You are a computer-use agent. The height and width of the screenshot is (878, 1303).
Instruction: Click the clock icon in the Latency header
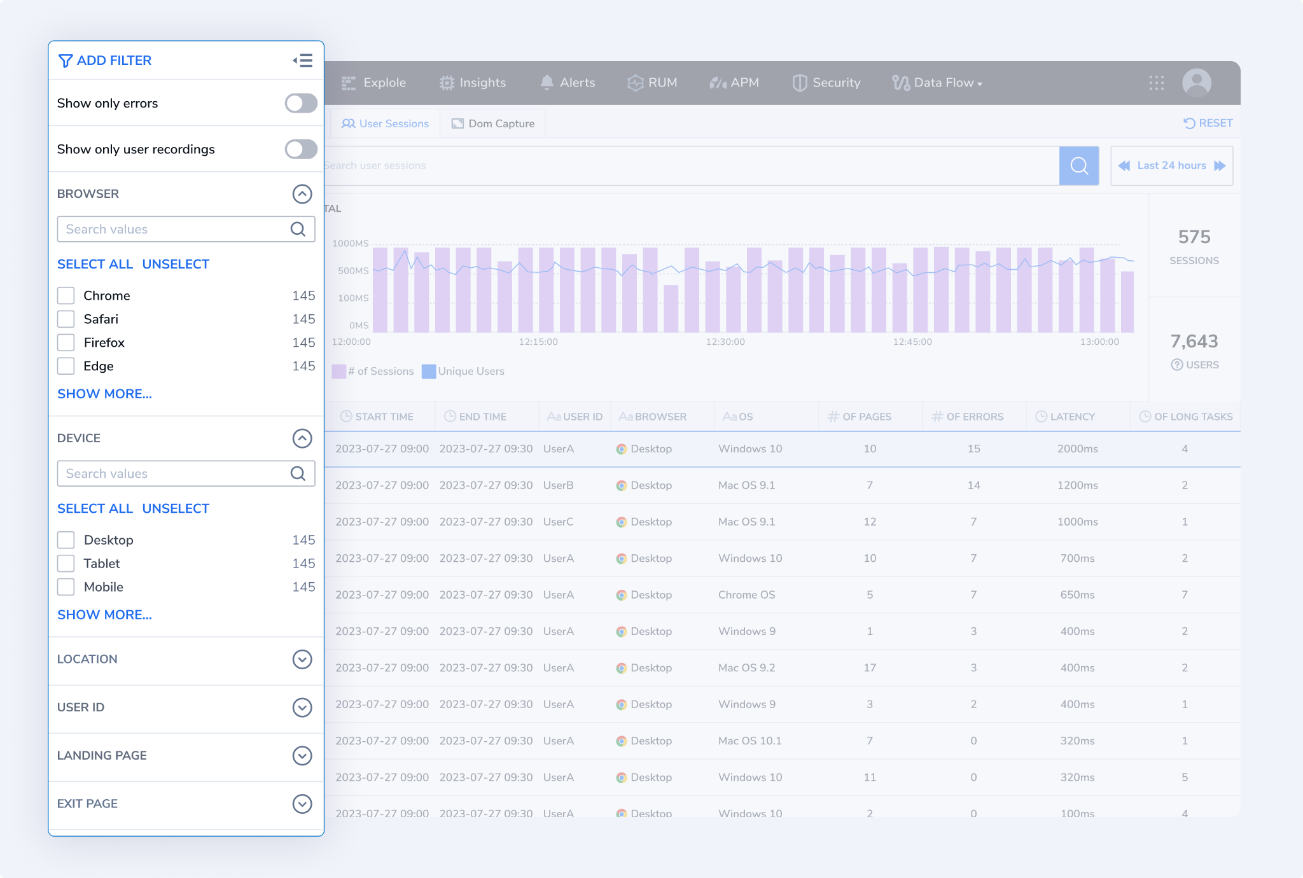(1042, 416)
